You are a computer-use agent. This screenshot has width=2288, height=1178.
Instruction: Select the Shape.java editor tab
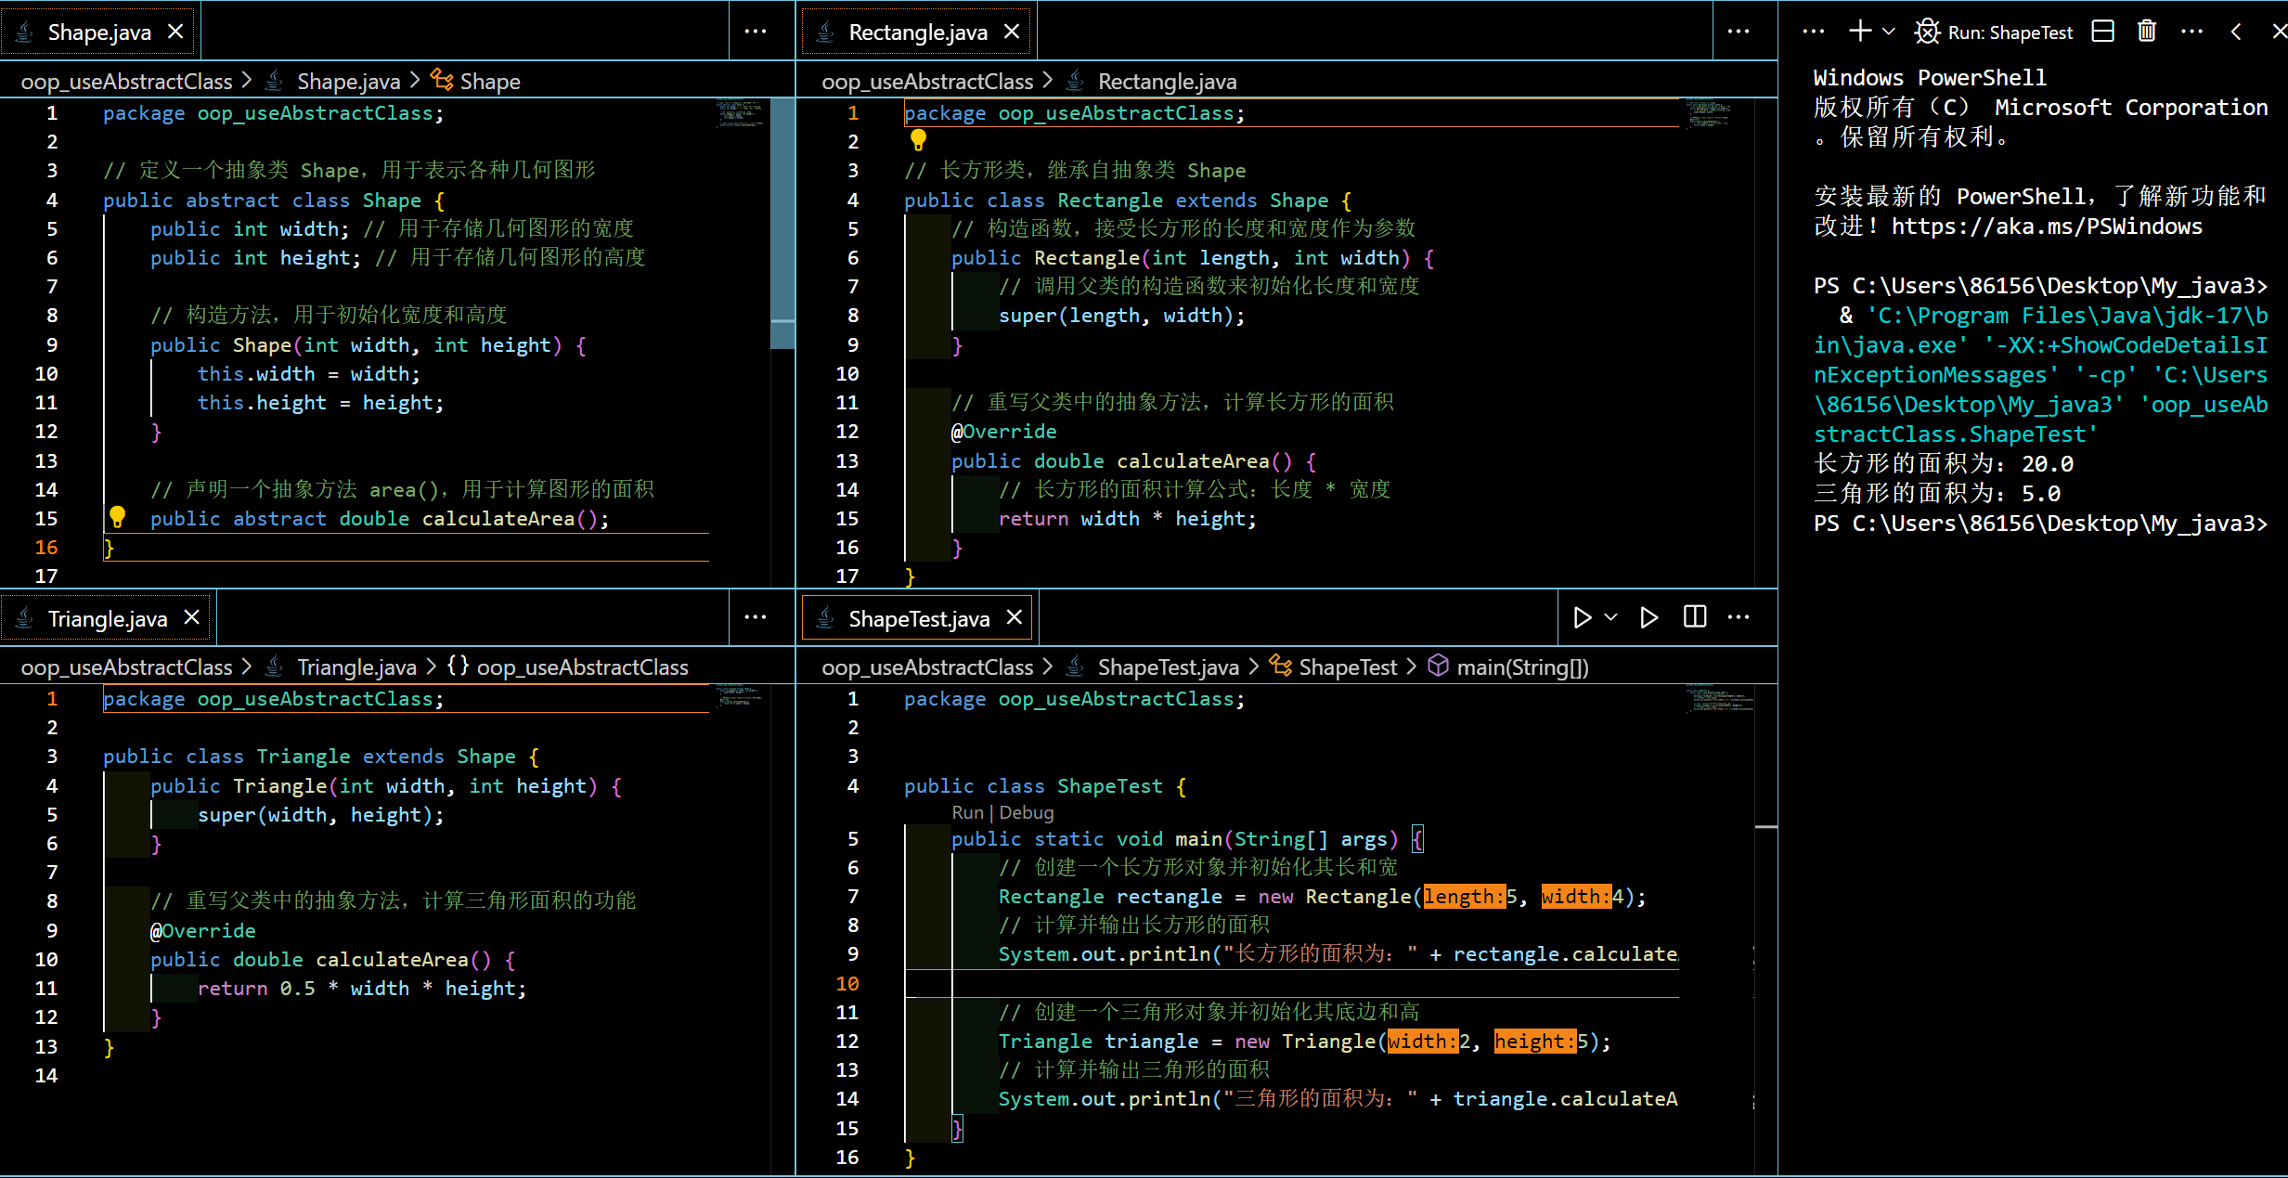pyautogui.click(x=99, y=32)
